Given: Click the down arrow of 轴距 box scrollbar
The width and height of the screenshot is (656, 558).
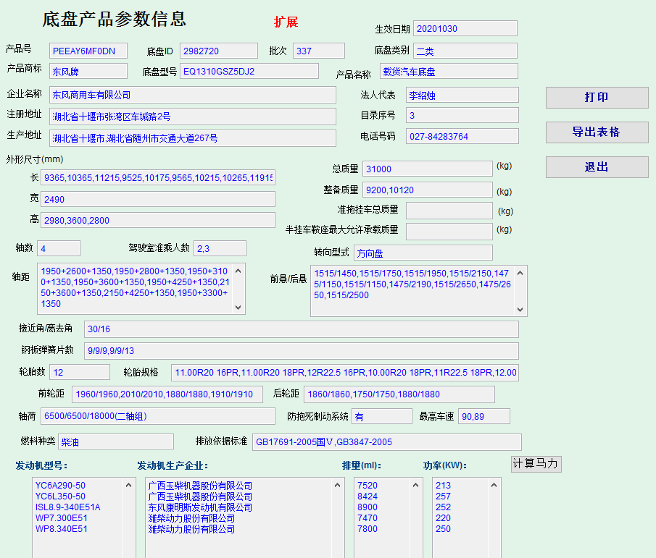Looking at the screenshot, I should point(238,308).
